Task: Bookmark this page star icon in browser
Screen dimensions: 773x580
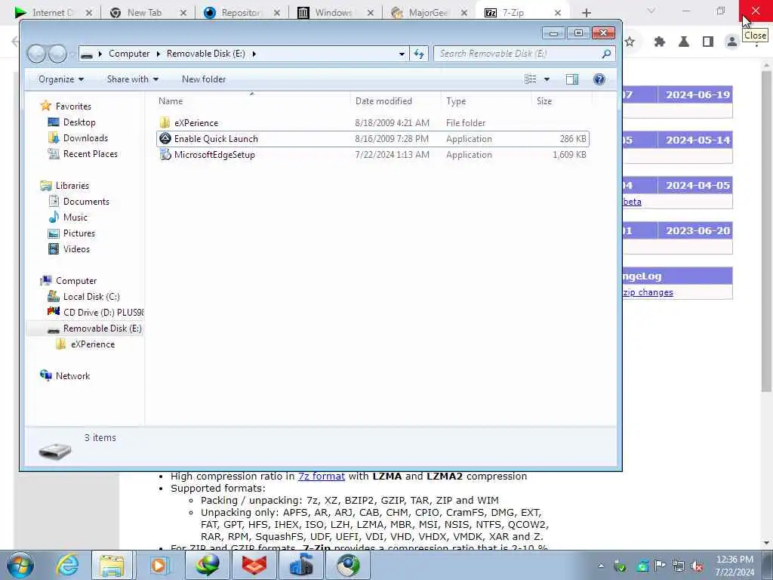Action: pyautogui.click(x=630, y=42)
